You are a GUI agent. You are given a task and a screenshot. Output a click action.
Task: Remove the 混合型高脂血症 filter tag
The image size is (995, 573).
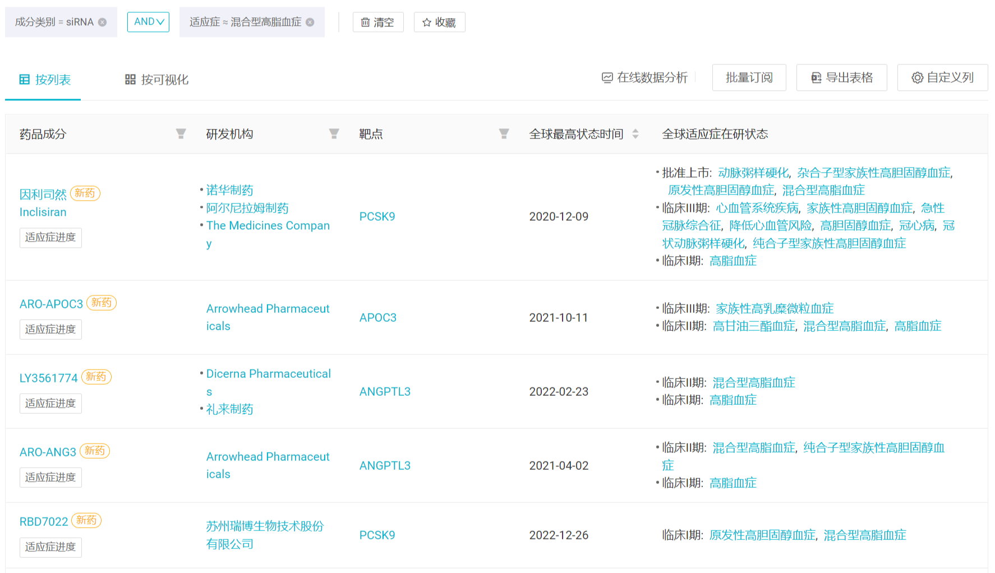[x=310, y=22]
